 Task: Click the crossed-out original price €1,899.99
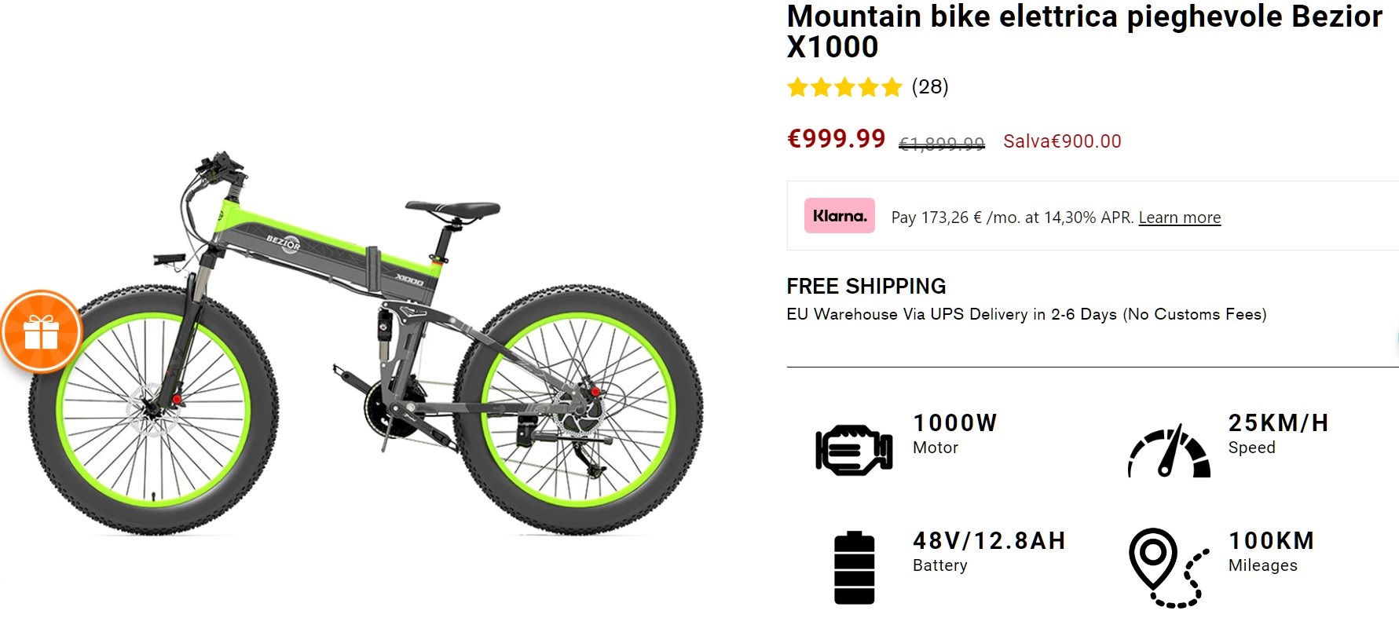941,142
